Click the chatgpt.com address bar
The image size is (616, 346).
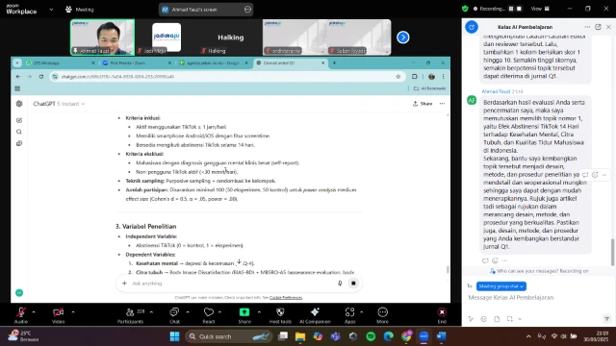click(x=228, y=77)
